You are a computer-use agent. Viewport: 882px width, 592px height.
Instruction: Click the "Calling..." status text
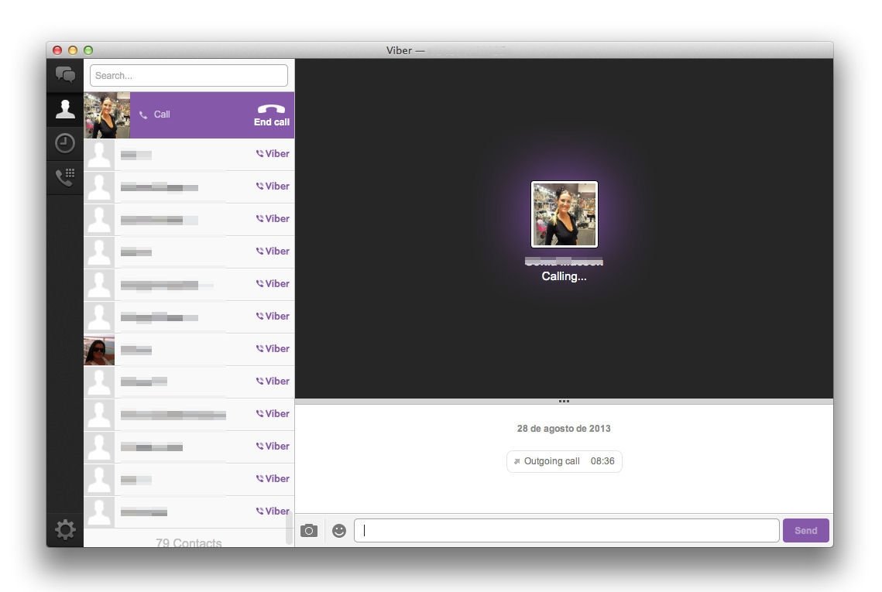[x=565, y=276]
